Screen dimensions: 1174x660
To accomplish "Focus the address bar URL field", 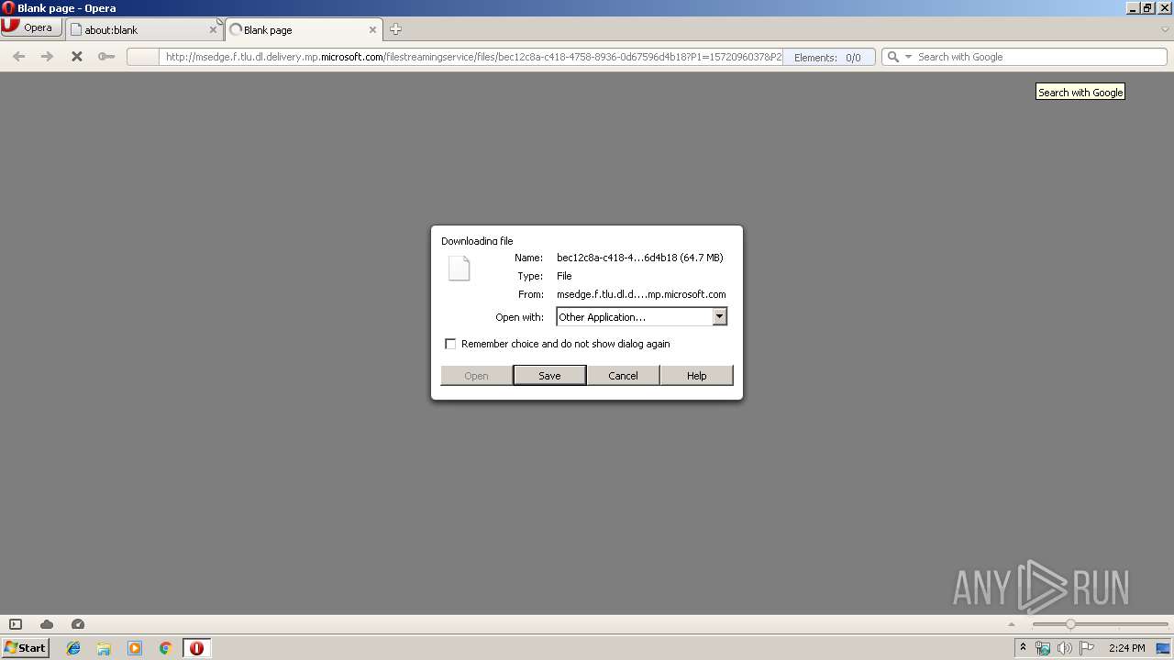I will coord(472,57).
